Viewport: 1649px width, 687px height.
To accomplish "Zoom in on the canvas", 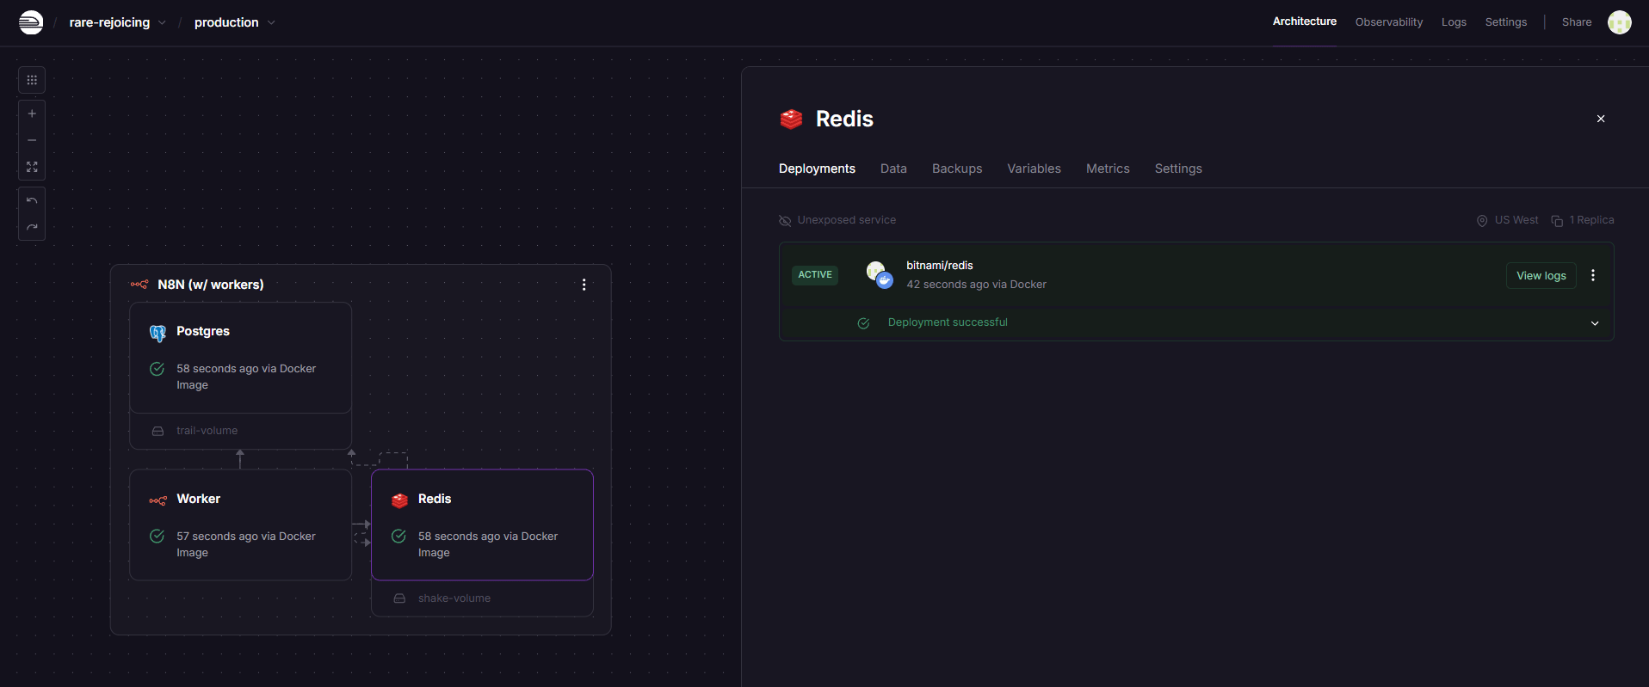I will click(32, 113).
